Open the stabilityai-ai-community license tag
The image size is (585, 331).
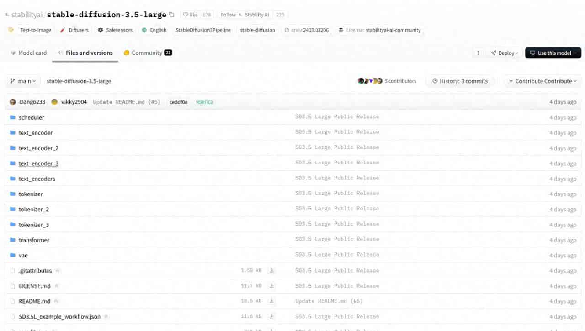click(380, 30)
